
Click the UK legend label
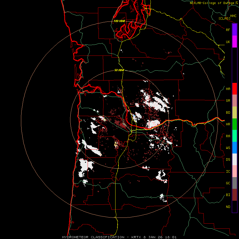(228, 42)
